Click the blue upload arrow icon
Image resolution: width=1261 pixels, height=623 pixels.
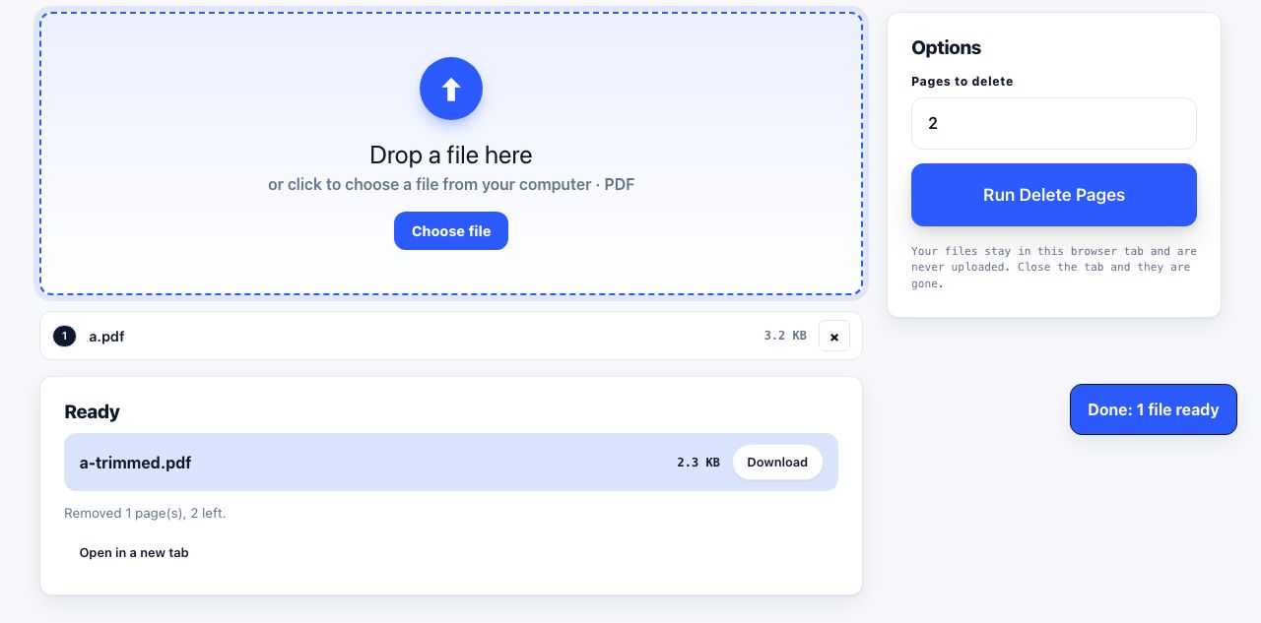pyautogui.click(x=451, y=89)
